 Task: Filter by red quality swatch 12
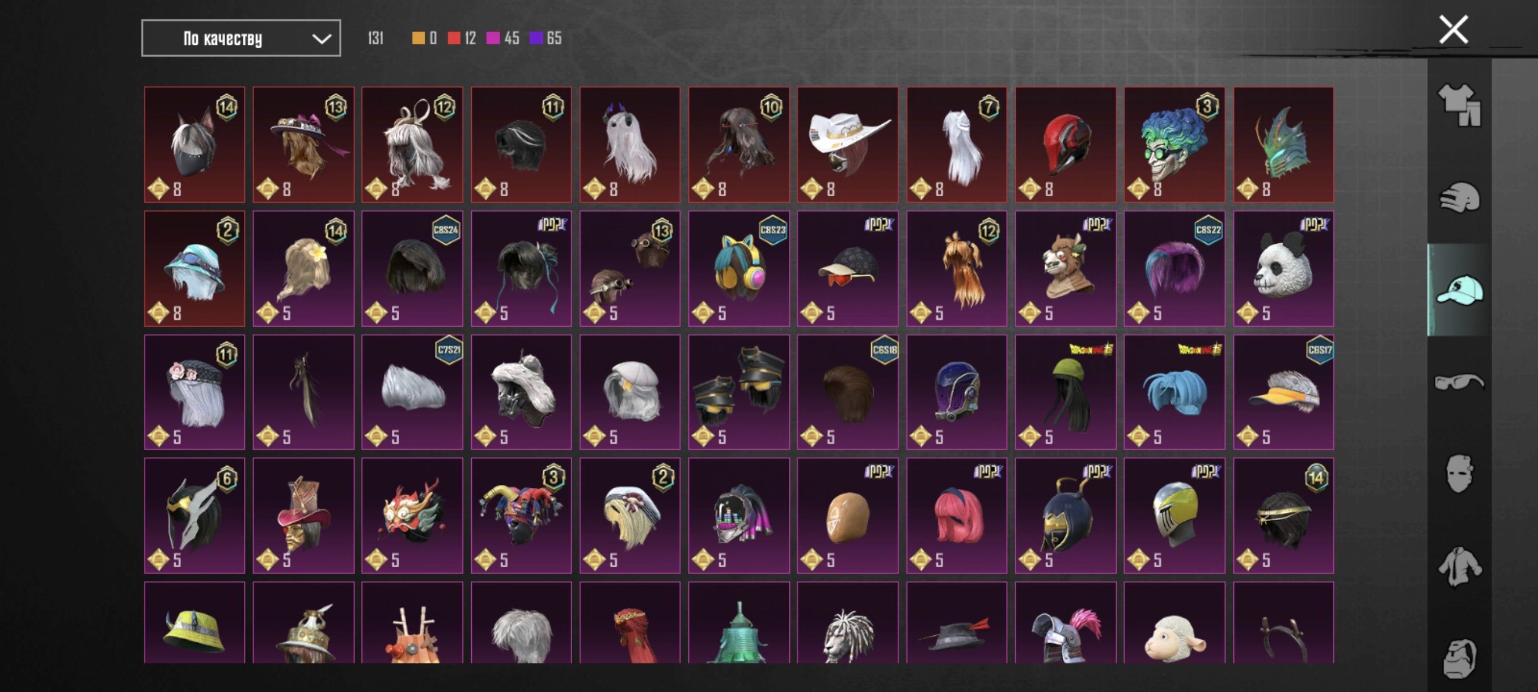[462, 38]
